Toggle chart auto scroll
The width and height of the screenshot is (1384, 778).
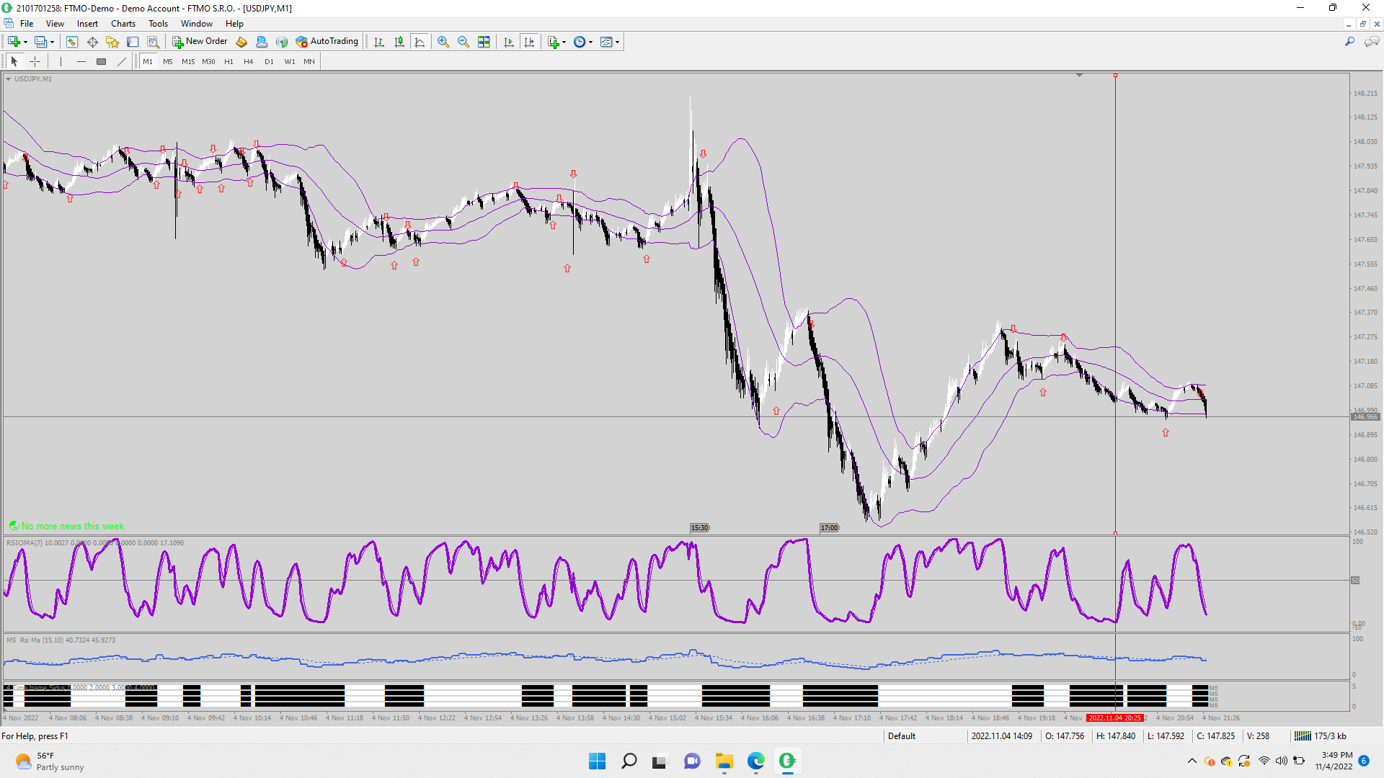509,42
